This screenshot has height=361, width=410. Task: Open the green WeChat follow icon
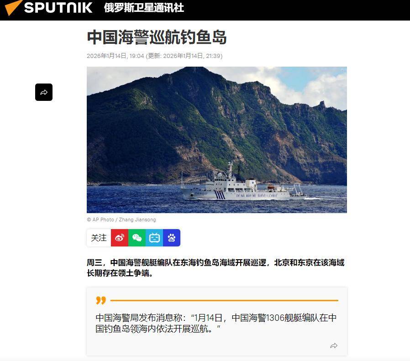click(x=137, y=238)
